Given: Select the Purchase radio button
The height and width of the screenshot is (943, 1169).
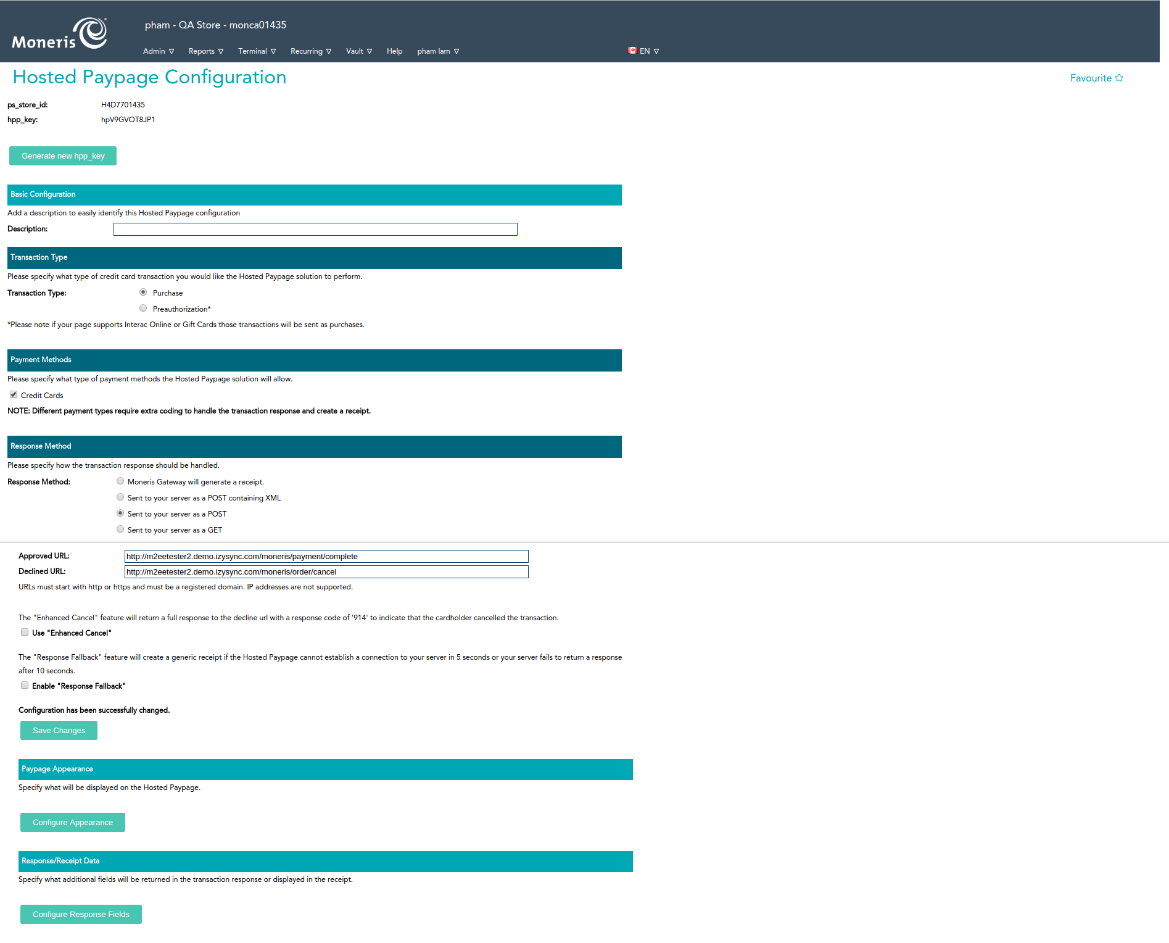Looking at the screenshot, I should pos(143,293).
